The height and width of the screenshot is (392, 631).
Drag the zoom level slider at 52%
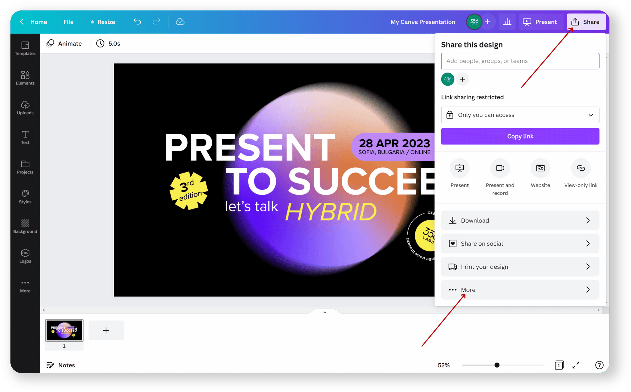tap(496, 365)
